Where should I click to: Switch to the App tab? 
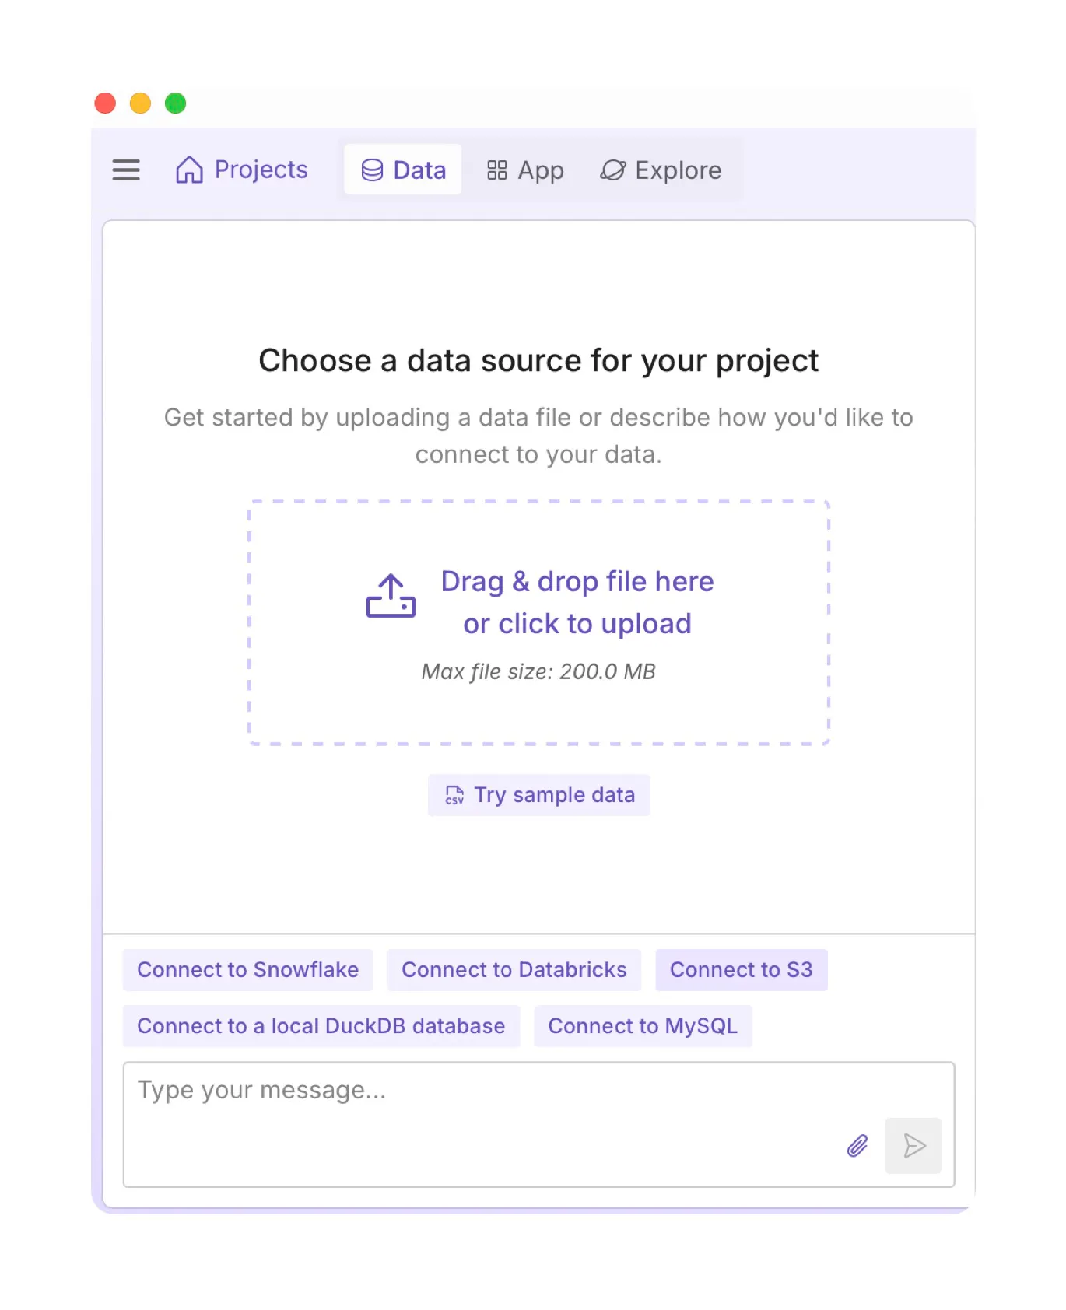pos(525,170)
